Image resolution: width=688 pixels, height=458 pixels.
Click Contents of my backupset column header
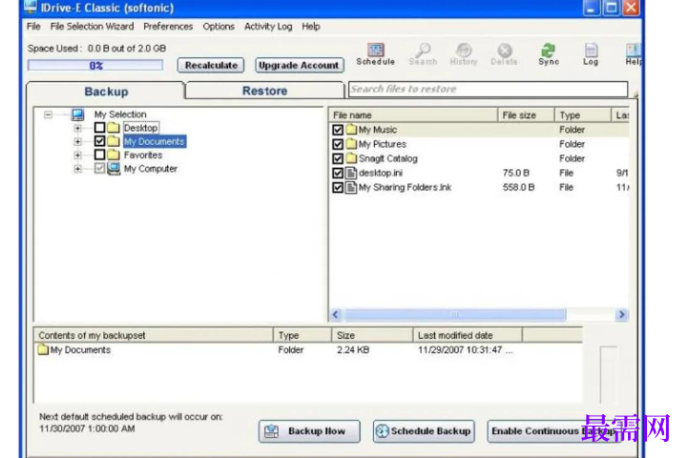(x=153, y=336)
